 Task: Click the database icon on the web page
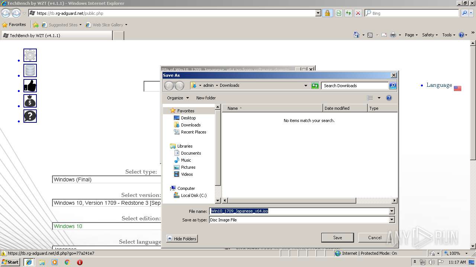point(30,70)
